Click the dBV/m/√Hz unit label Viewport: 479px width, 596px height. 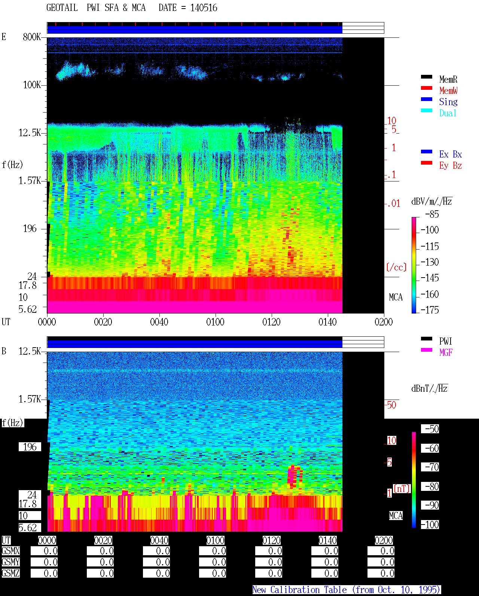coord(431,201)
